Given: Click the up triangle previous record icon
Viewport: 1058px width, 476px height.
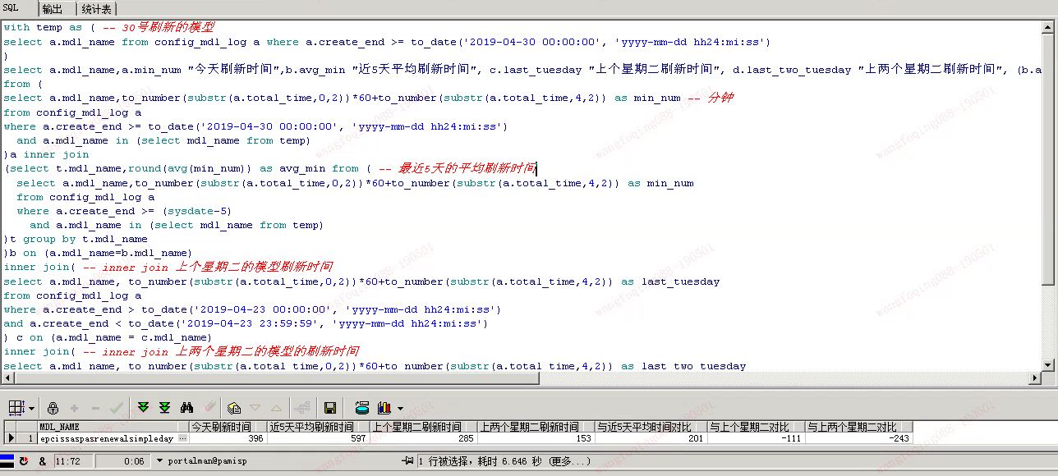Looking at the screenshot, I should coord(276,408).
